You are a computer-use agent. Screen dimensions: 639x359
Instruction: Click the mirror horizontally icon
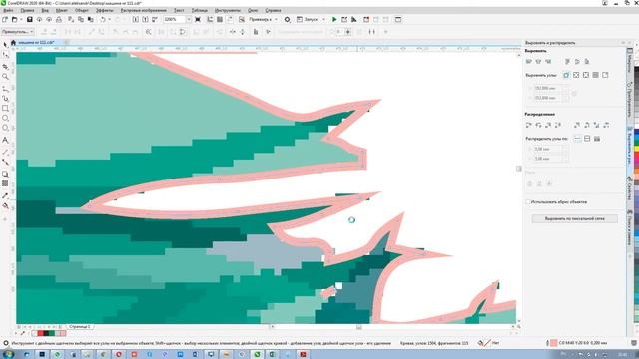(233, 32)
